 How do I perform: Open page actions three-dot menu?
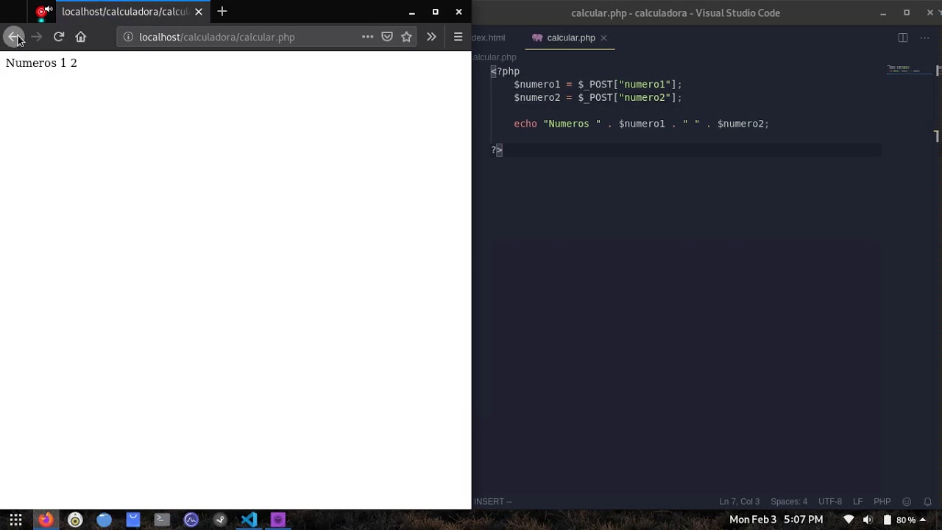click(x=367, y=37)
